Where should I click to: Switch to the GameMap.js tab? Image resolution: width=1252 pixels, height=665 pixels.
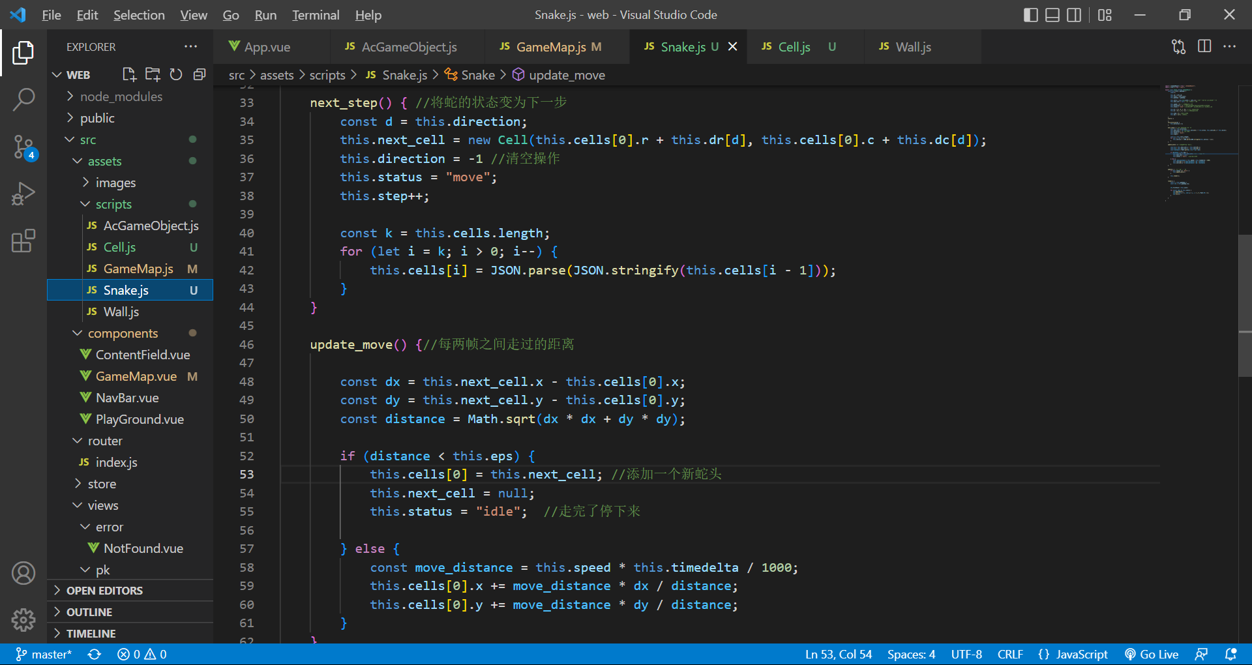point(558,46)
